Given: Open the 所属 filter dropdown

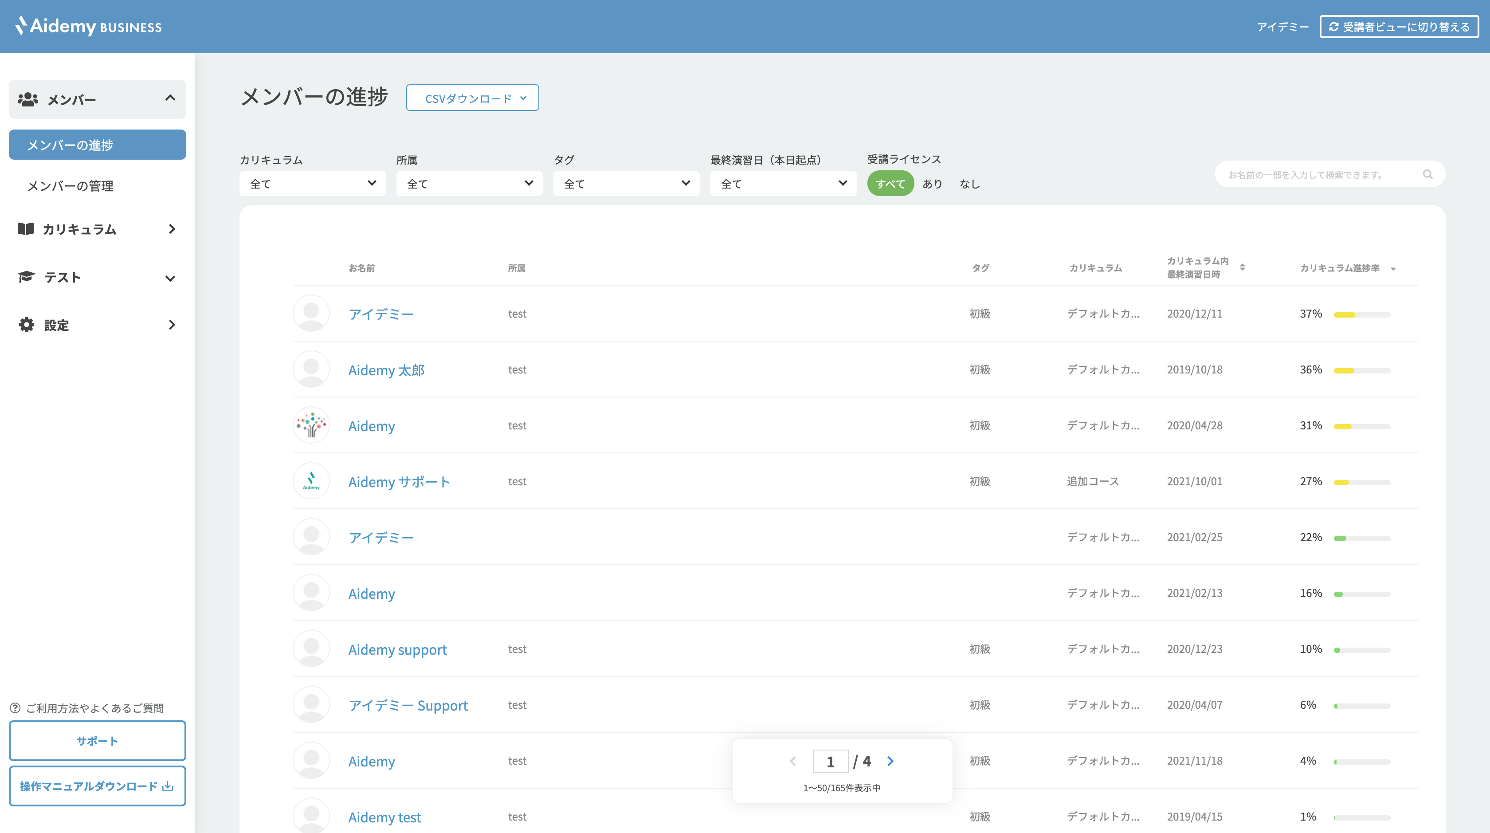Looking at the screenshot, I should [469, 183].
